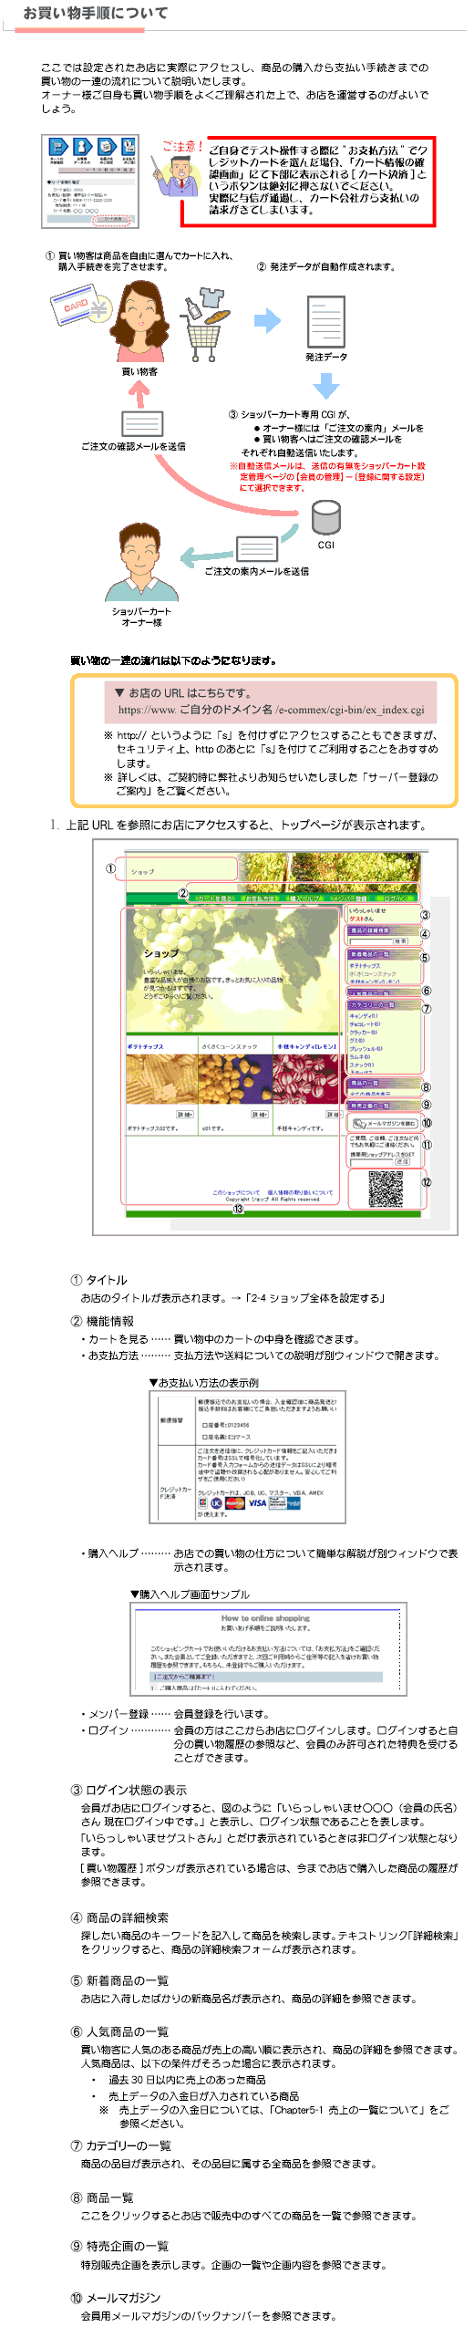
Task: Click the heading ① タイトル
Action: click(99, 1279)
